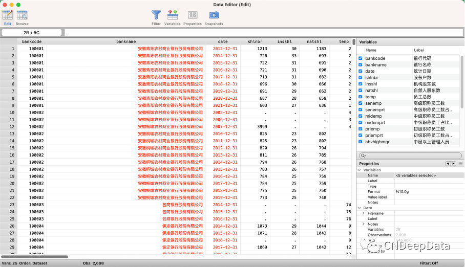Select the date column header
The image size is (465, 267).
223,41
